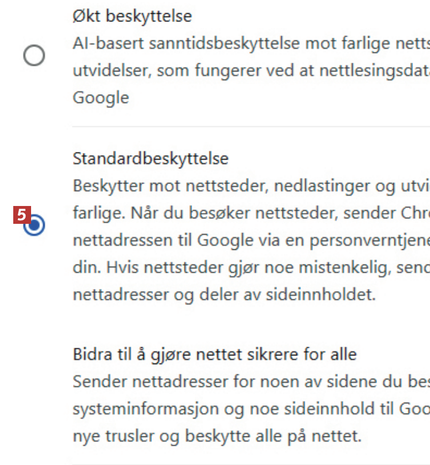
Task: Click the Økt beskyttelse heading
Action: [x=132, y=16]
